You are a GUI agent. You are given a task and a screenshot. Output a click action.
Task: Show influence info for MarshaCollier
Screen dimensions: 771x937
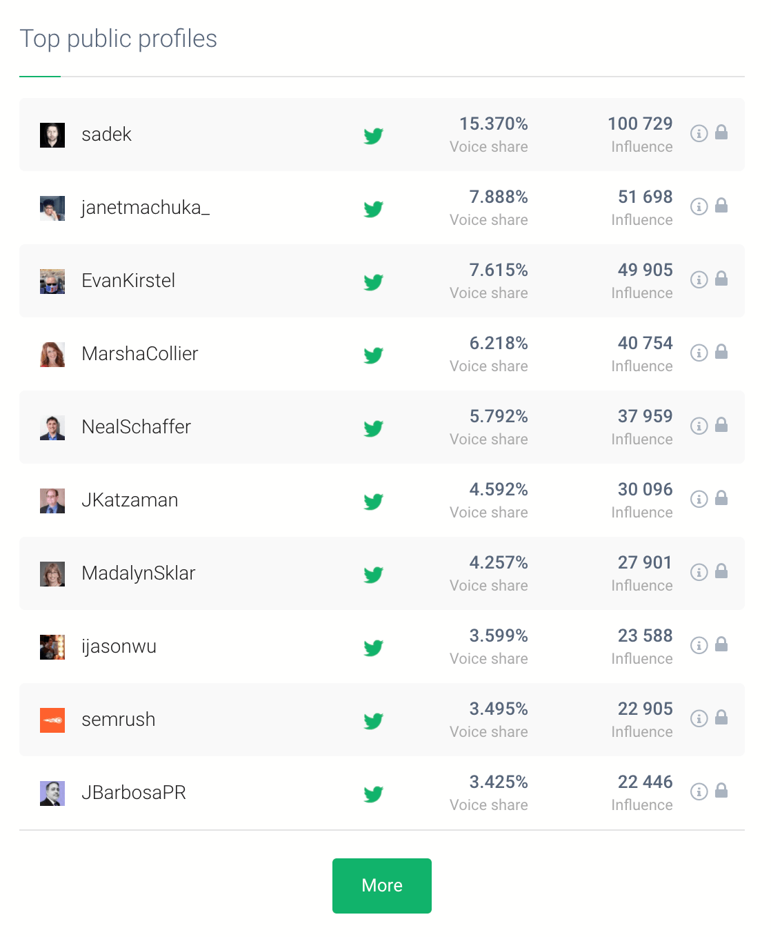[x=699, y=353]
